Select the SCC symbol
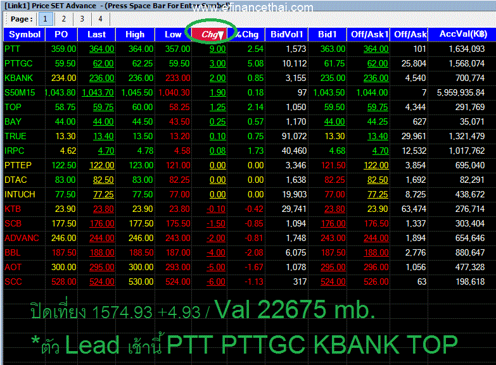 click(x=13, y=281)
